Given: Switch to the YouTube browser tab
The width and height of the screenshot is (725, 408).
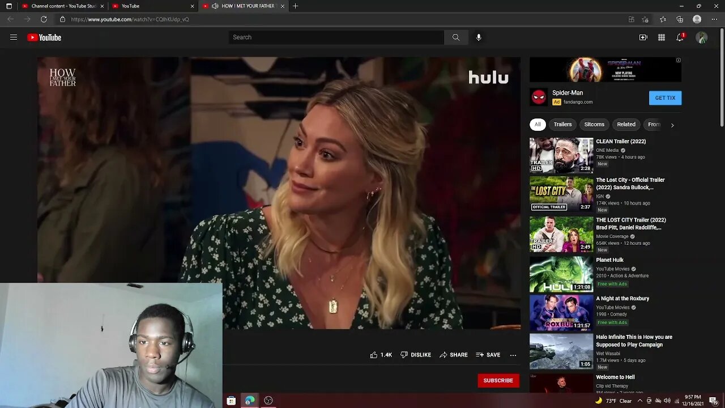Looking at the screenshot, I should tap(152, 6).
